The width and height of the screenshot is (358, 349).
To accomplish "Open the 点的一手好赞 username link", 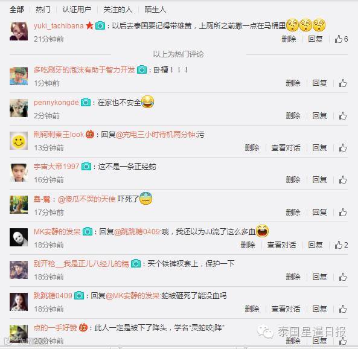I will (x=56, y=327).
